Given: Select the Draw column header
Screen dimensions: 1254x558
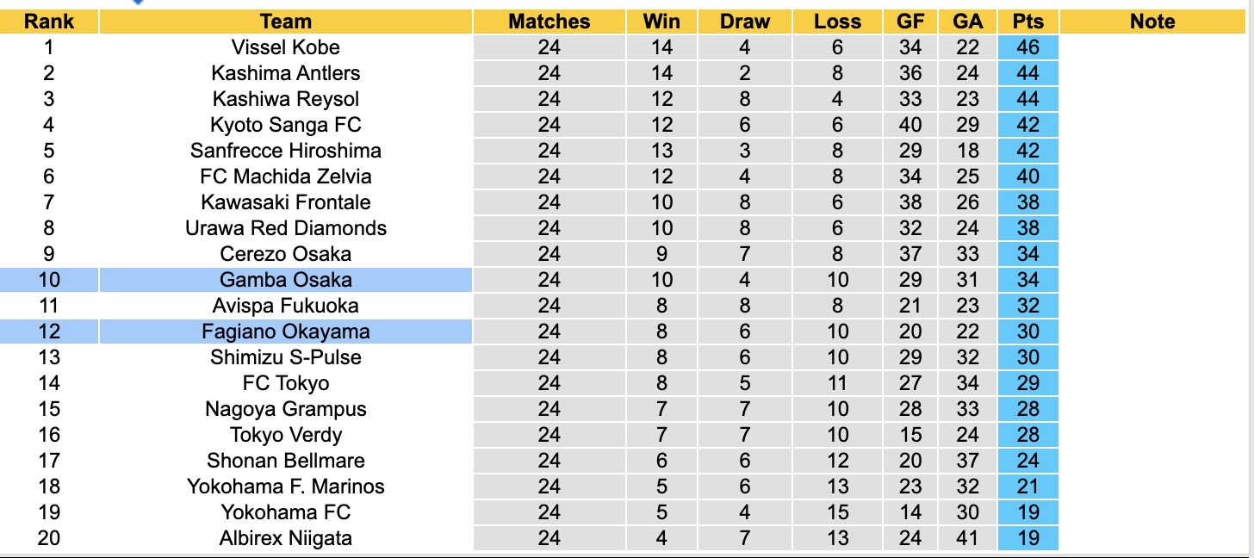Looking at the screenshot, I should point(744,22).
